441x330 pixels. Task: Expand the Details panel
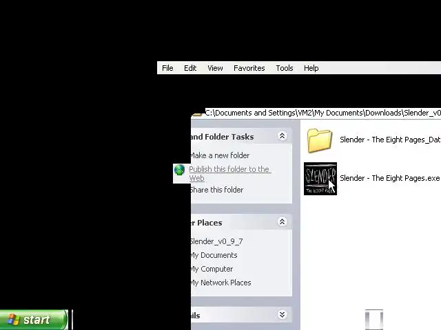pos(282,315)
